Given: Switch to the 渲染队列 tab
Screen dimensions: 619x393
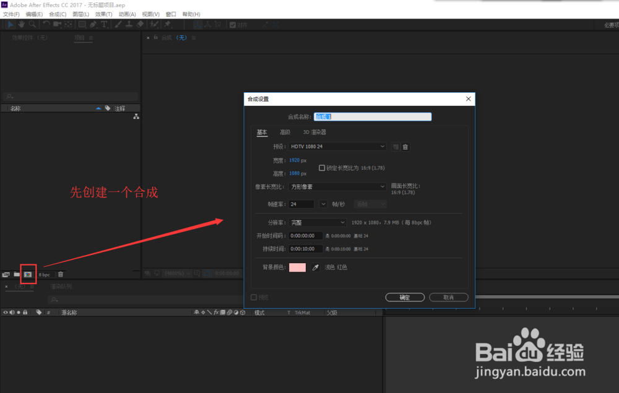Looking at the screenshot, I should [61, 287].
